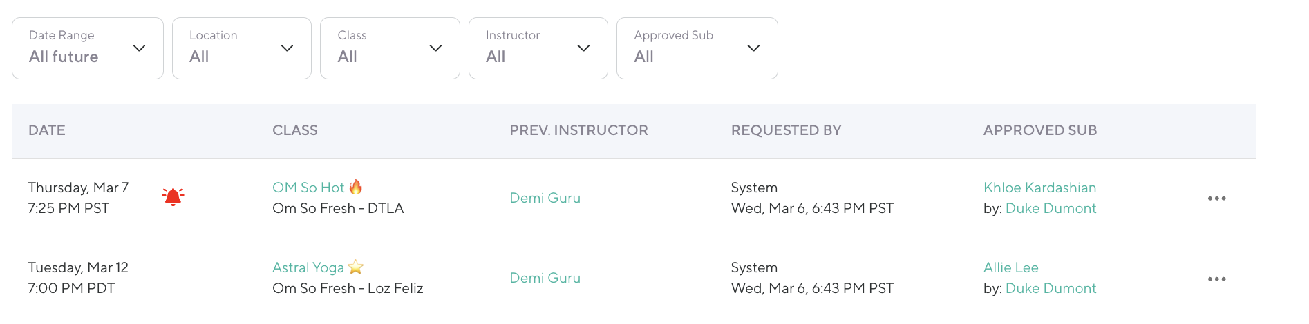1309x324 pixels.
Task: Open more options for the OM So Hot row
Action: coord(1216,199)
